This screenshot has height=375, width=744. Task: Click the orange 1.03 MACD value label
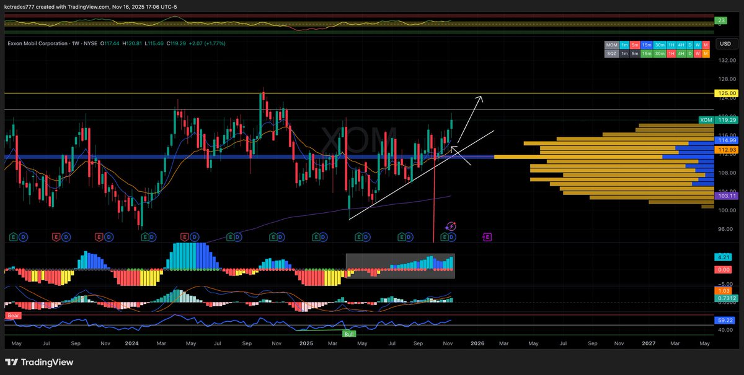pos(724,290)
